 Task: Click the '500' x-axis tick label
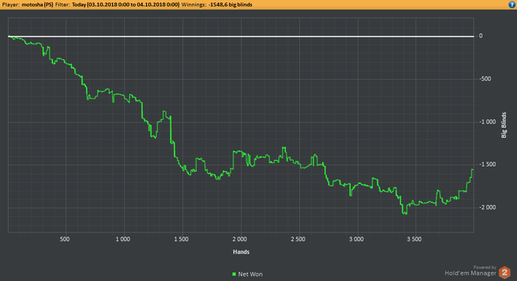pos(65,239)
